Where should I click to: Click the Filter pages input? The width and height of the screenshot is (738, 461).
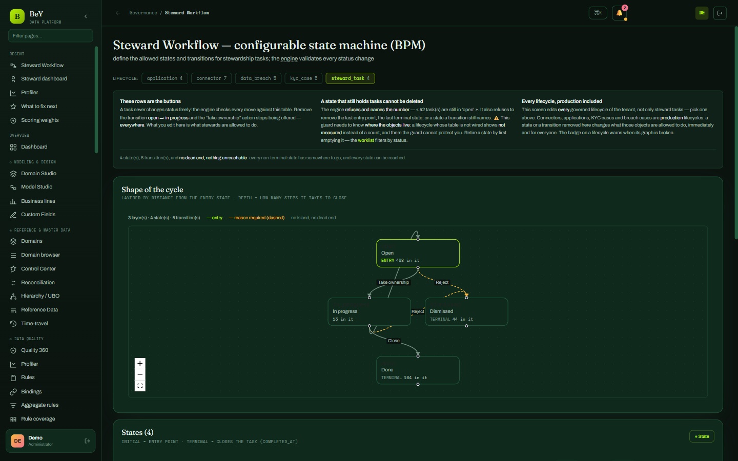(x=51, y=36)
